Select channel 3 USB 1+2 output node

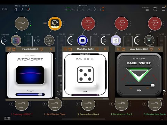click(88, 105)
